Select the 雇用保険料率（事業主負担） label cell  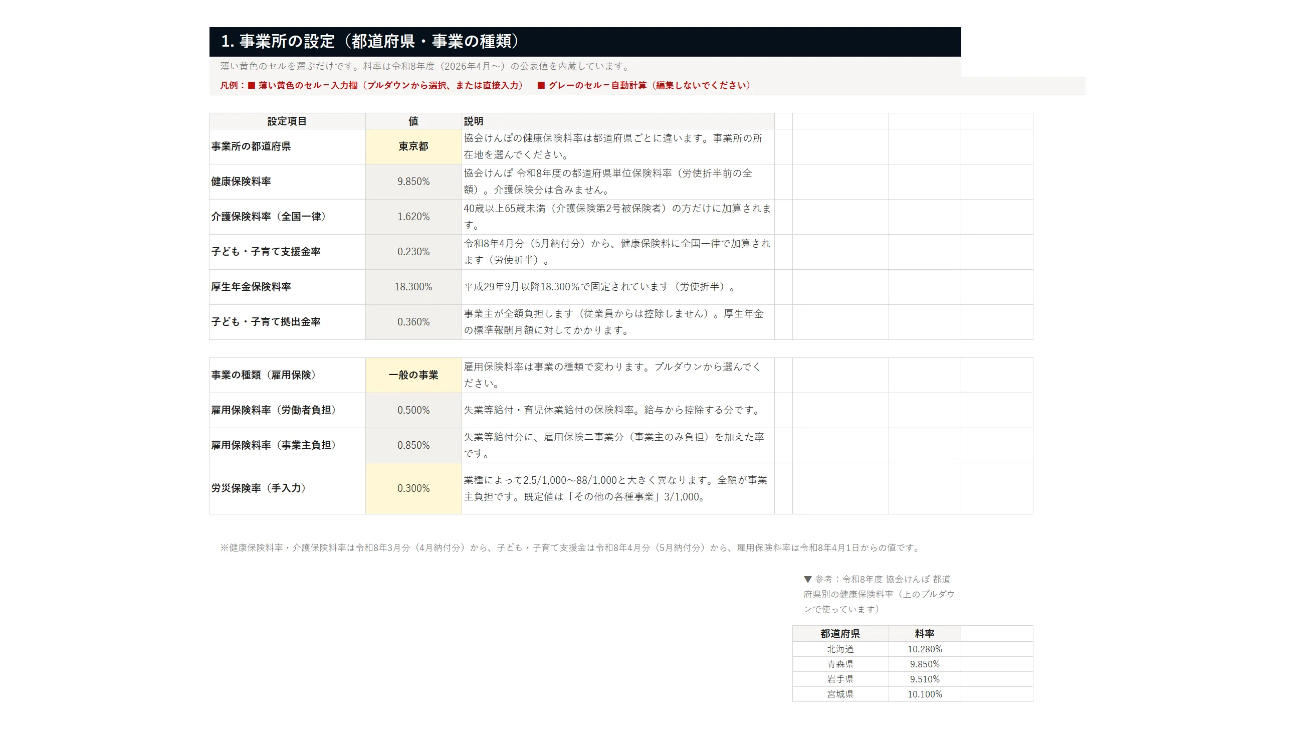tap(287, 445)
